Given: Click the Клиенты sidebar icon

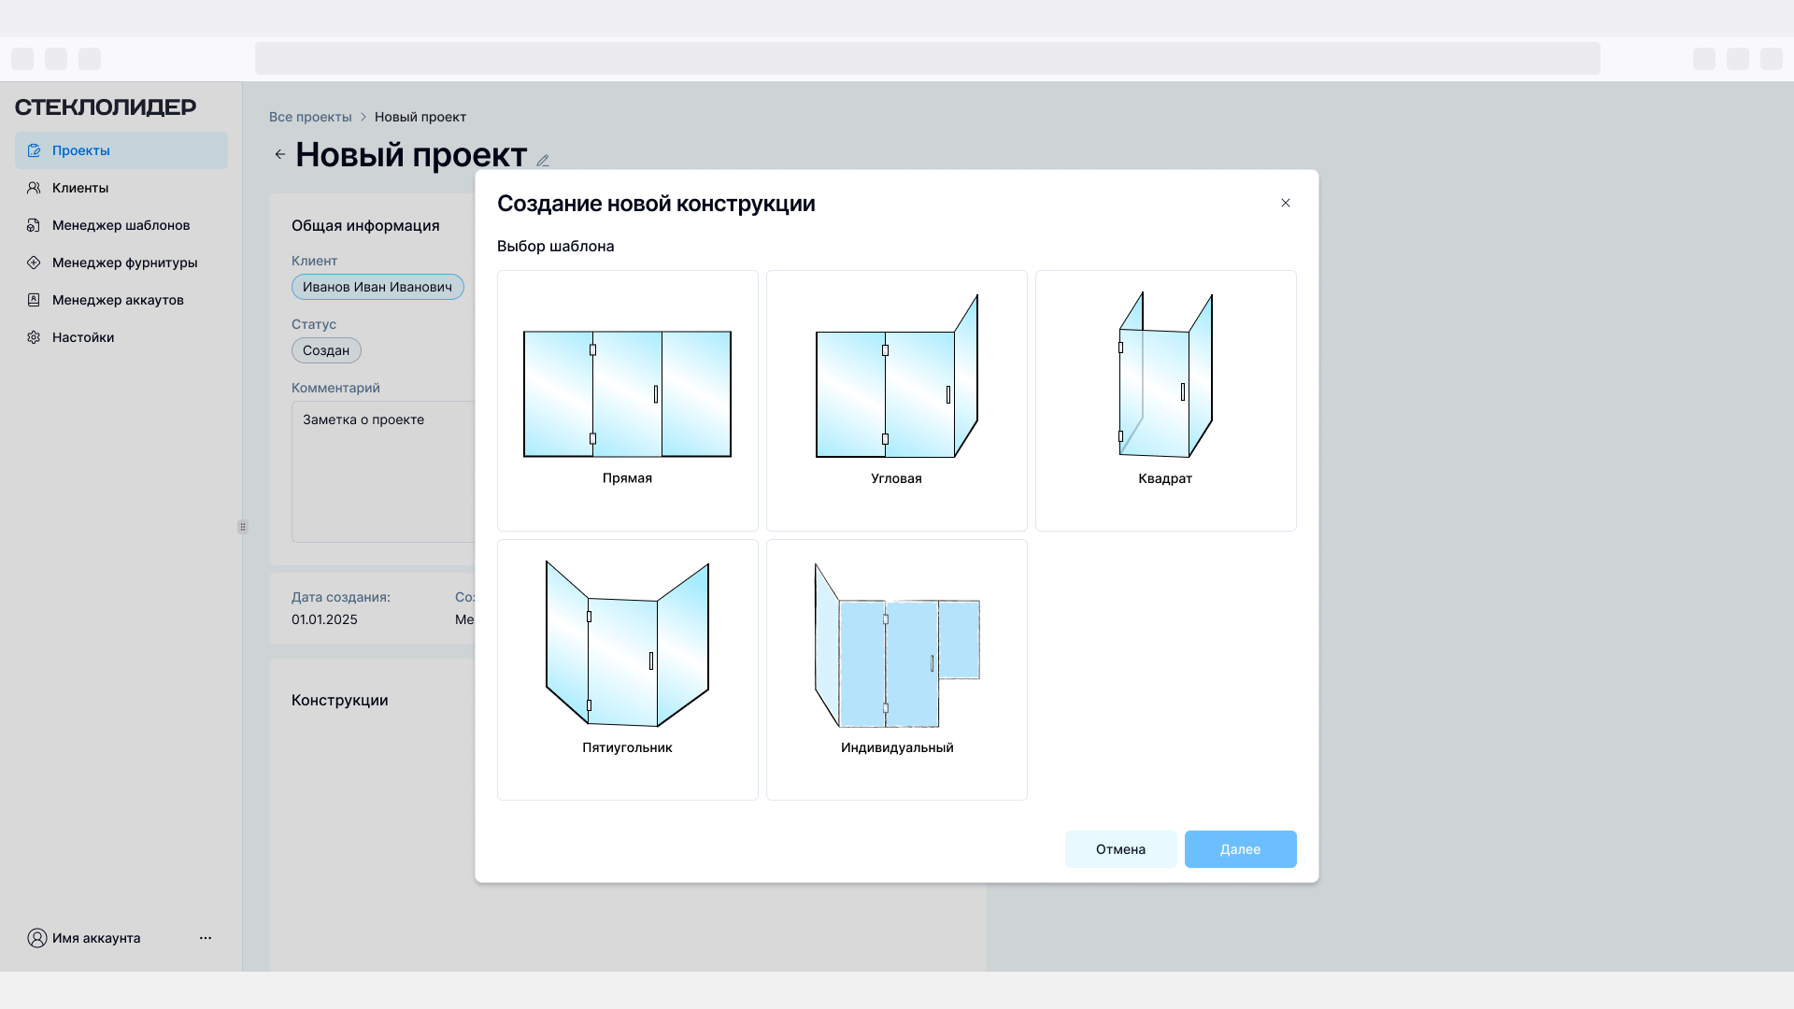Looking at the screenshot, I should 34,188.
